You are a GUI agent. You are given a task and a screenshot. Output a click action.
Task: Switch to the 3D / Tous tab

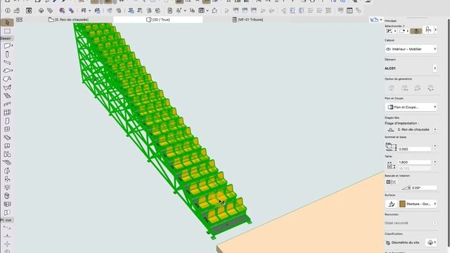[x=157, y=20]
